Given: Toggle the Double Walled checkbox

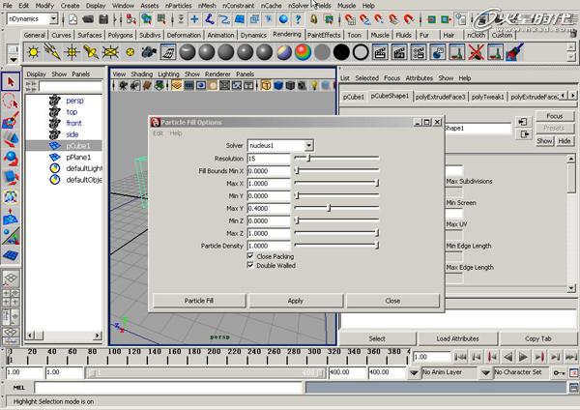Looking at the screenshot, I should [250, 265].
